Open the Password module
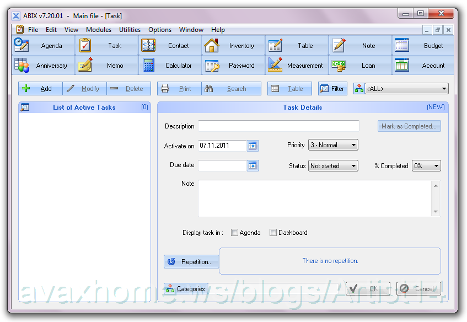467x322 pixels. point(234,65)
